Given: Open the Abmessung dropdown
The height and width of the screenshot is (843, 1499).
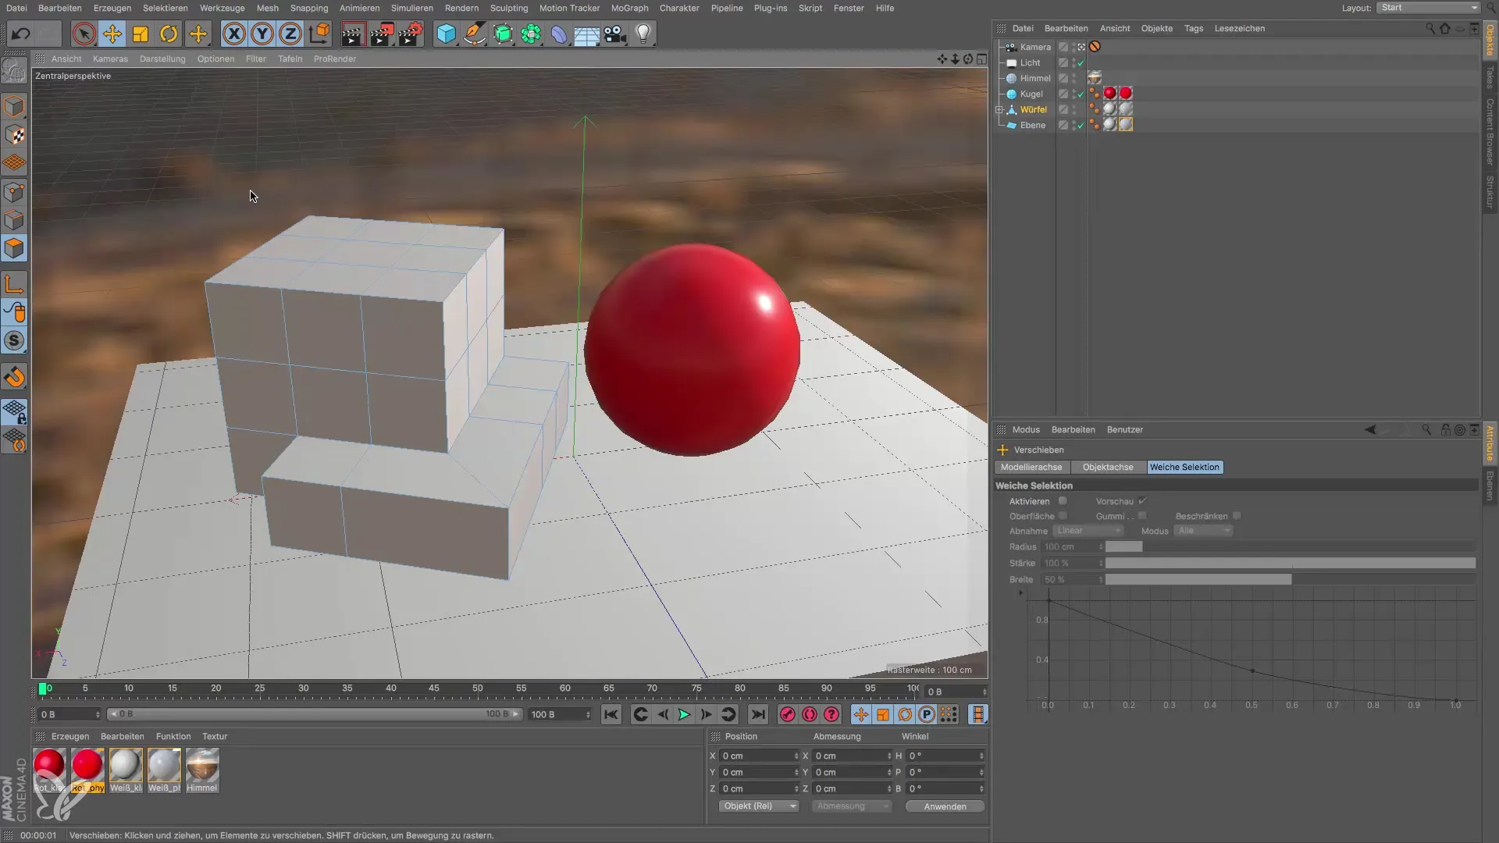Looking at the screenshot, I should point(852,806).
